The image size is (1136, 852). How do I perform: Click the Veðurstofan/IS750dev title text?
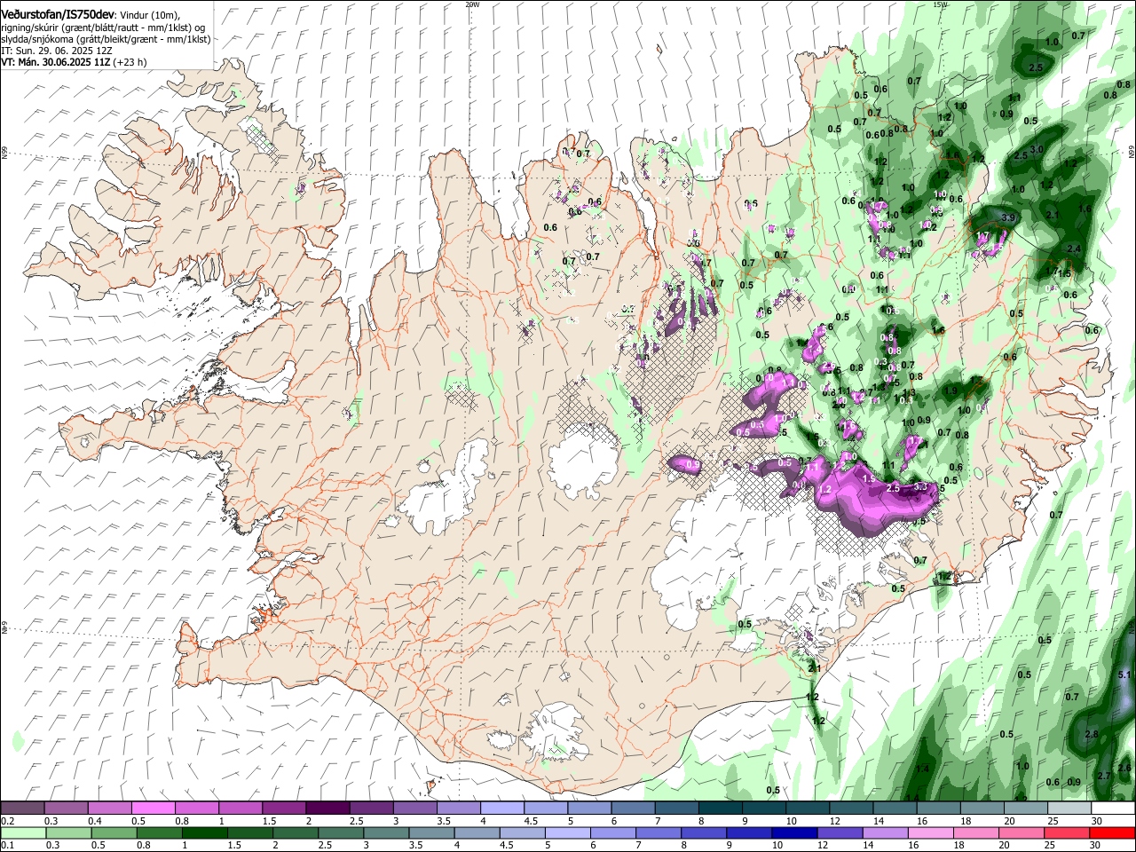click(57, 14)
